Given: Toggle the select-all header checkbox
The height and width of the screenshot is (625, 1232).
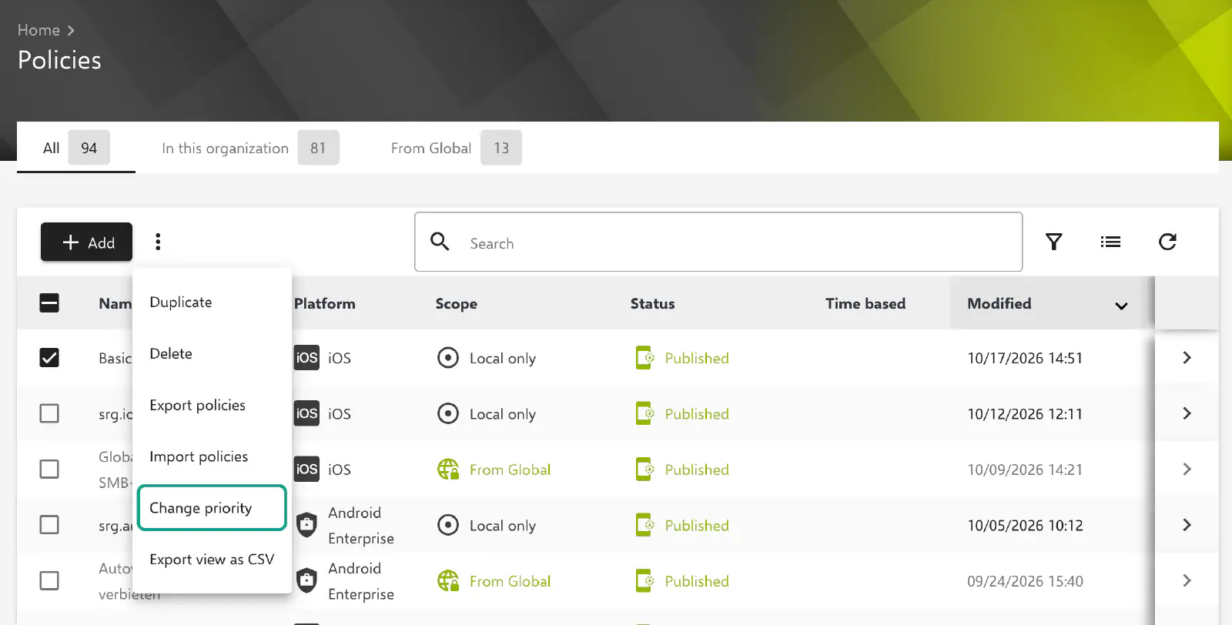Looking at the screenshot, I should click(x=49, y=302).
